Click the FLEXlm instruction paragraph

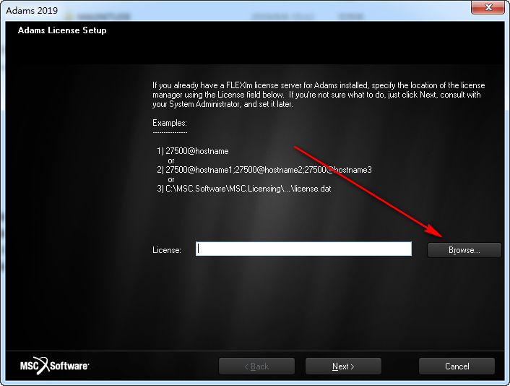pos(319,95)
